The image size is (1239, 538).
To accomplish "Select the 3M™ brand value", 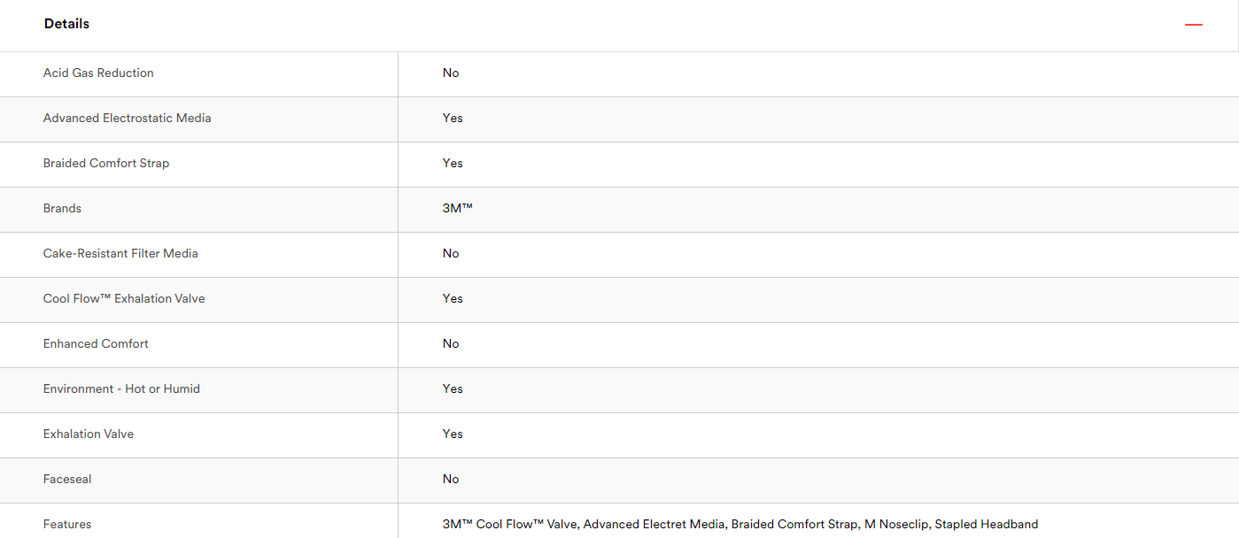I will click(458, 209).
